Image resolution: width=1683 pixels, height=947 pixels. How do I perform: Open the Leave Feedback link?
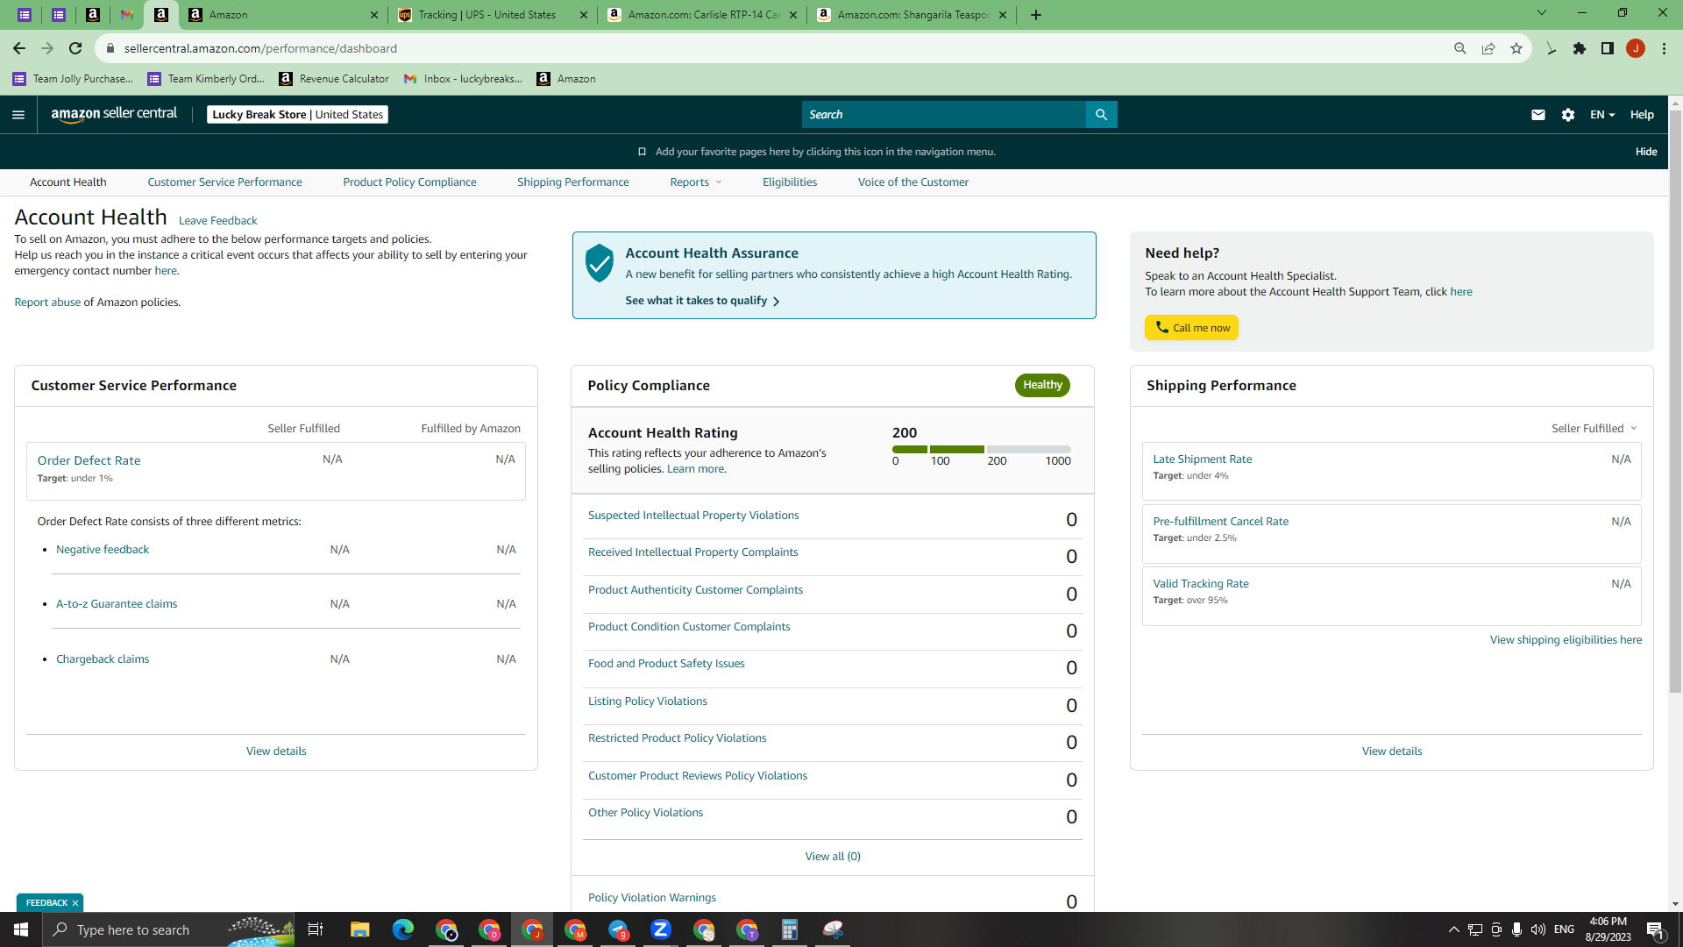pyautogui.click(x=217, y=221)
